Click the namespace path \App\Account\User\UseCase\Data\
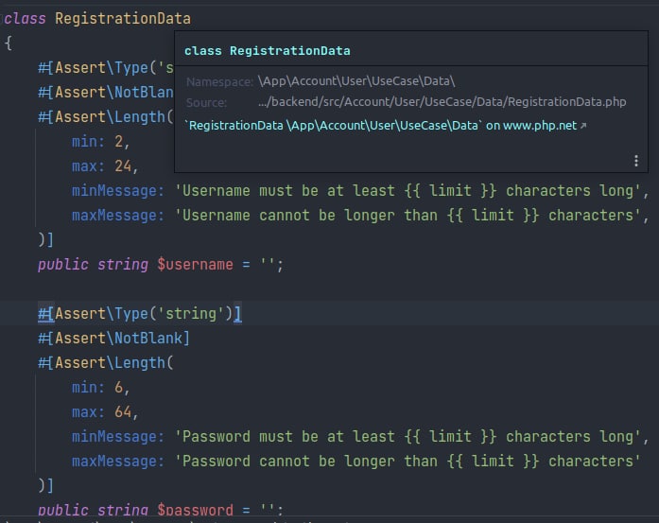 coord(356,80)
